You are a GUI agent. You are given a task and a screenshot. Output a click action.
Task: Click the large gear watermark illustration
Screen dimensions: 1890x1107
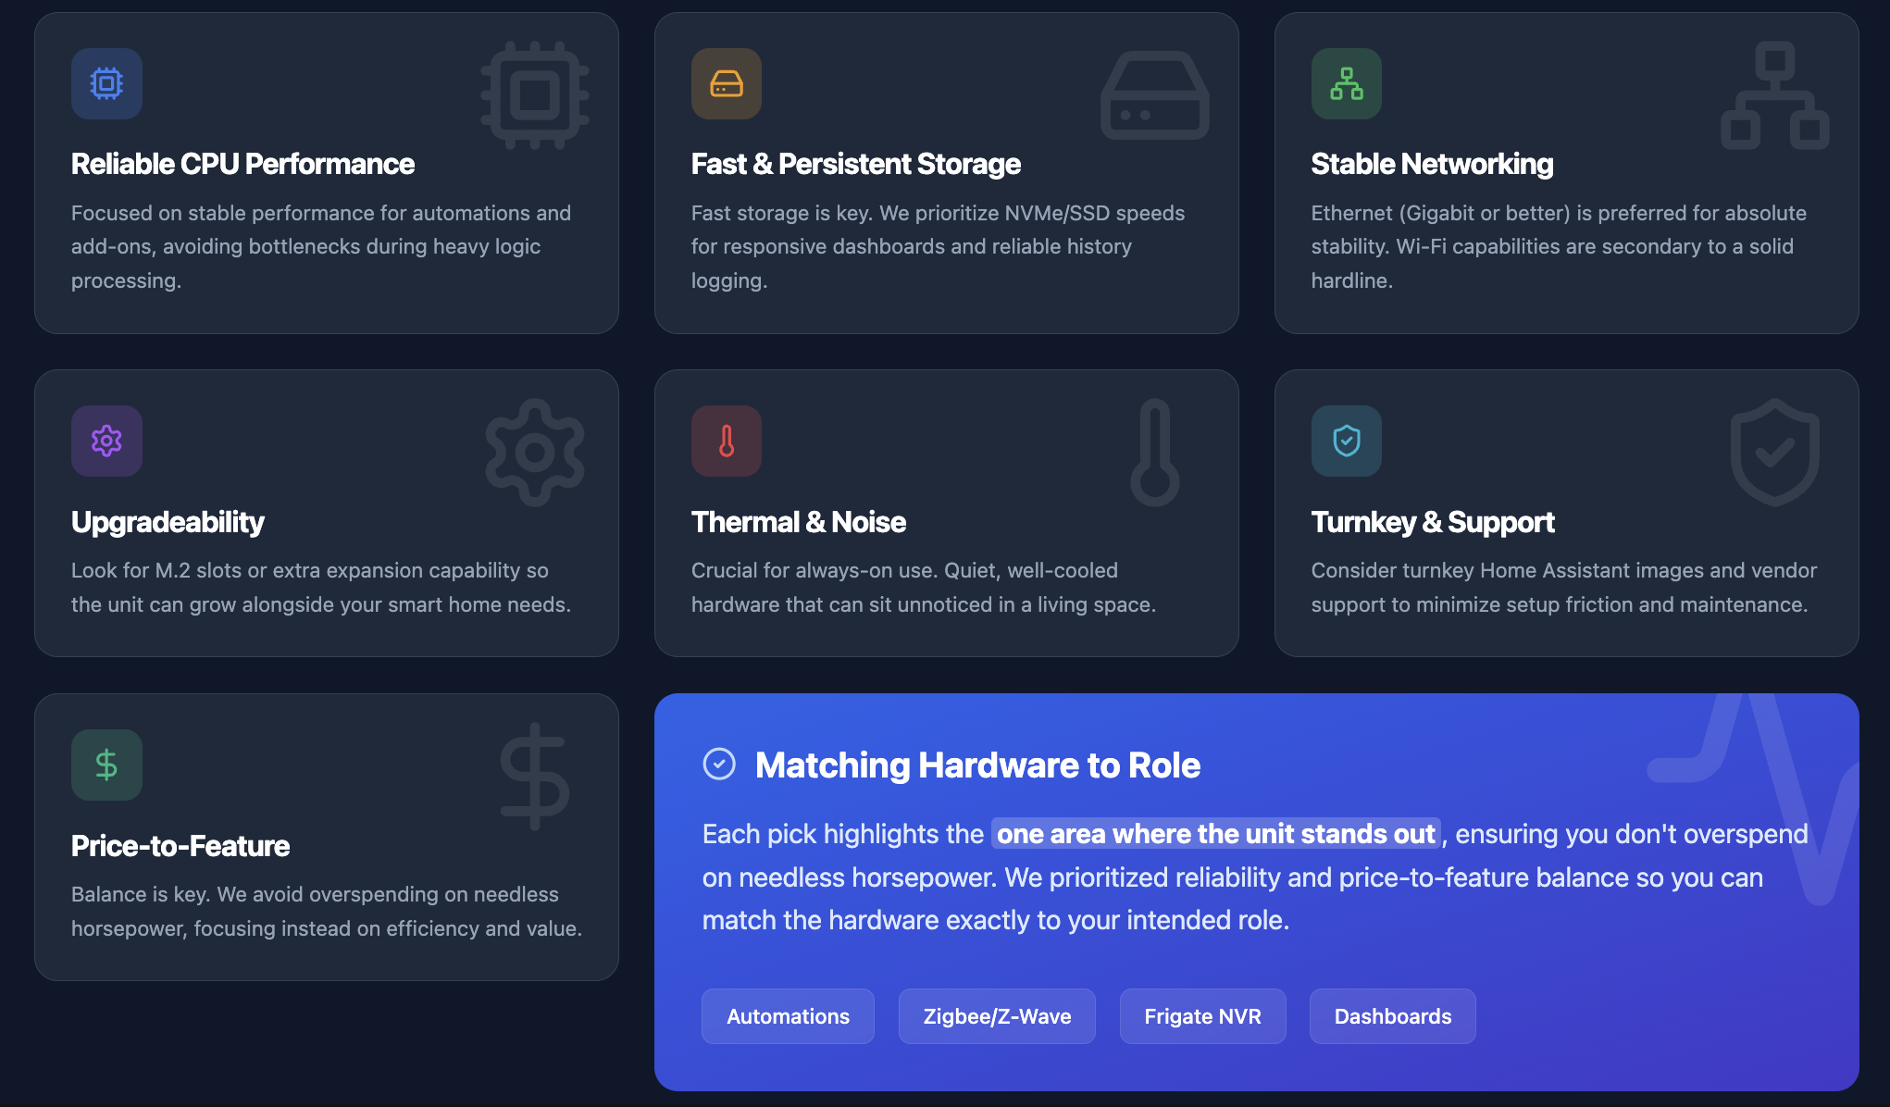[534, 452]
